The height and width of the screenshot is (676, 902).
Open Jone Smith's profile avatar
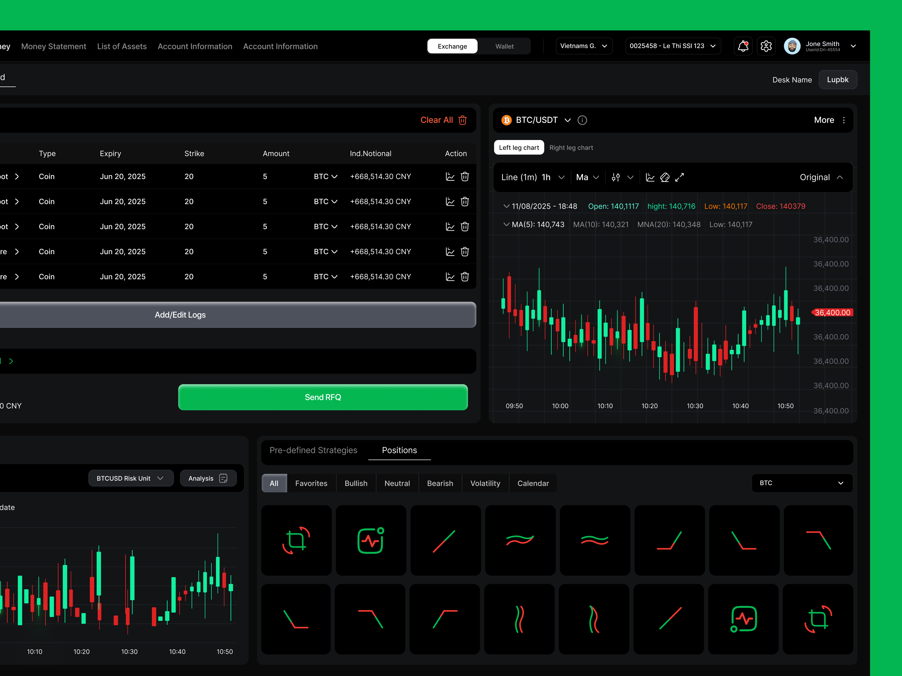coord(792,46)
